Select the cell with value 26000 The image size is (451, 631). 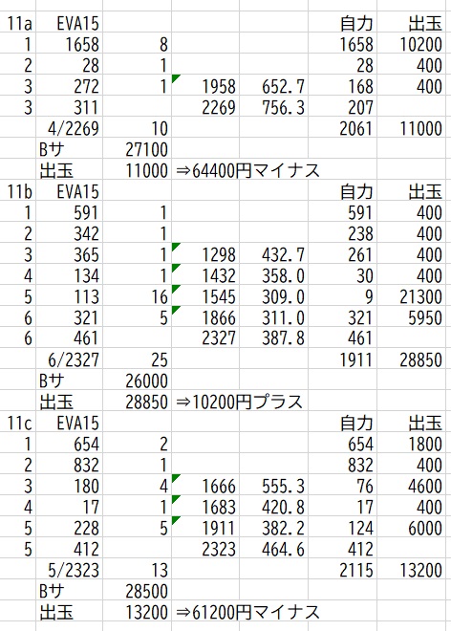coord(138,381)
